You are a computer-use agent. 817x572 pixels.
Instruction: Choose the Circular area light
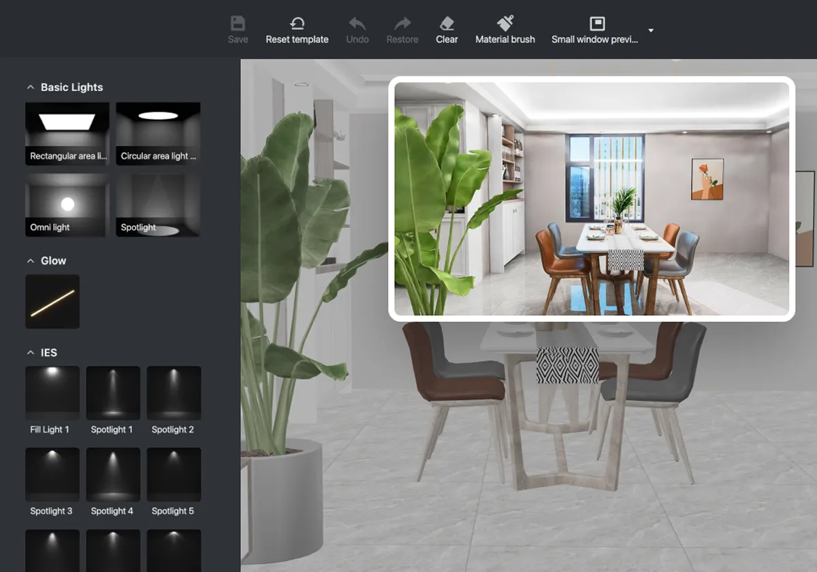(x=158, y=133)
